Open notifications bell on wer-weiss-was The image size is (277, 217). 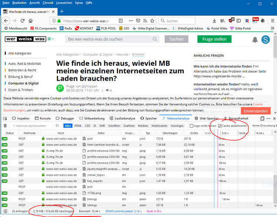pos(255,39)
